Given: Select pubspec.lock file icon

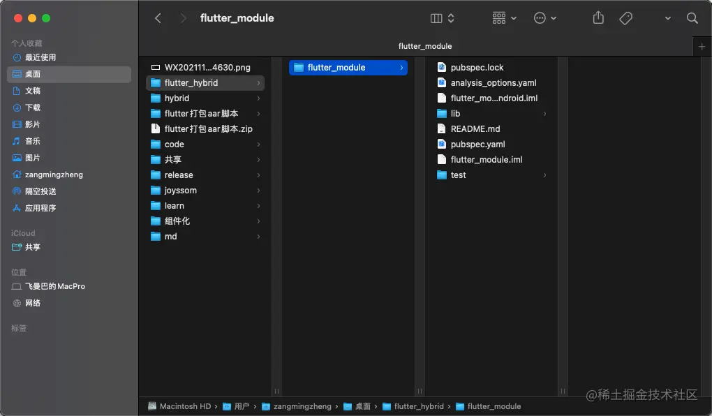Looking at the screenshot, I should (x=441, y=67).
